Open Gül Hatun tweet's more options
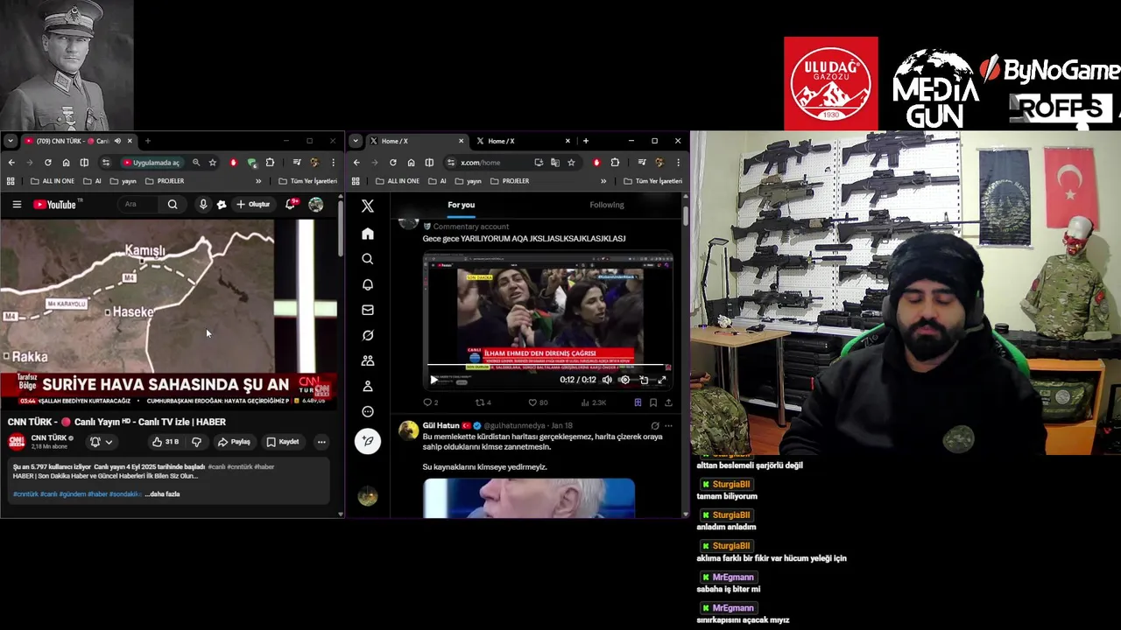This screenshot has width=1121, height=630. point(668,426)
